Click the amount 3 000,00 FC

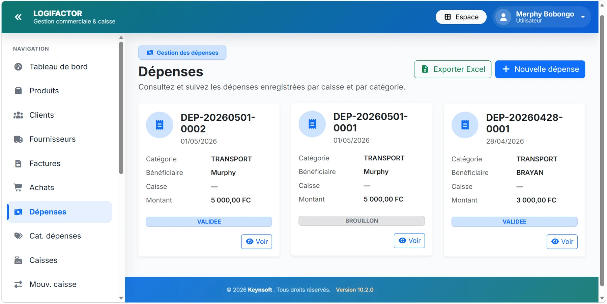536,200
